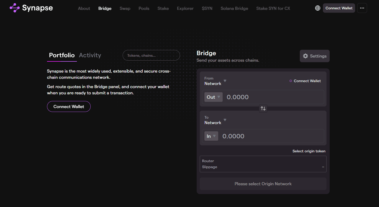Click the 'Slippage' label
The width and height of the screenshot is (379, 207).
click(x=210, y=167)
